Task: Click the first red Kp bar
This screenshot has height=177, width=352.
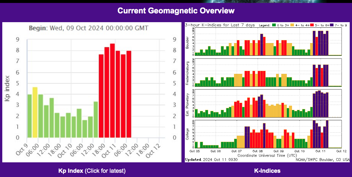Action: (101, 96)
